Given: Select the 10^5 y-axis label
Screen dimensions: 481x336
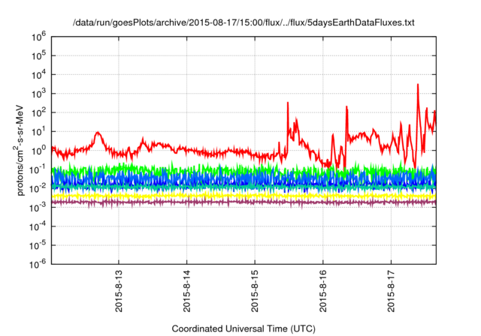Looking at the screenshot, I should click(x=38, y=56).
